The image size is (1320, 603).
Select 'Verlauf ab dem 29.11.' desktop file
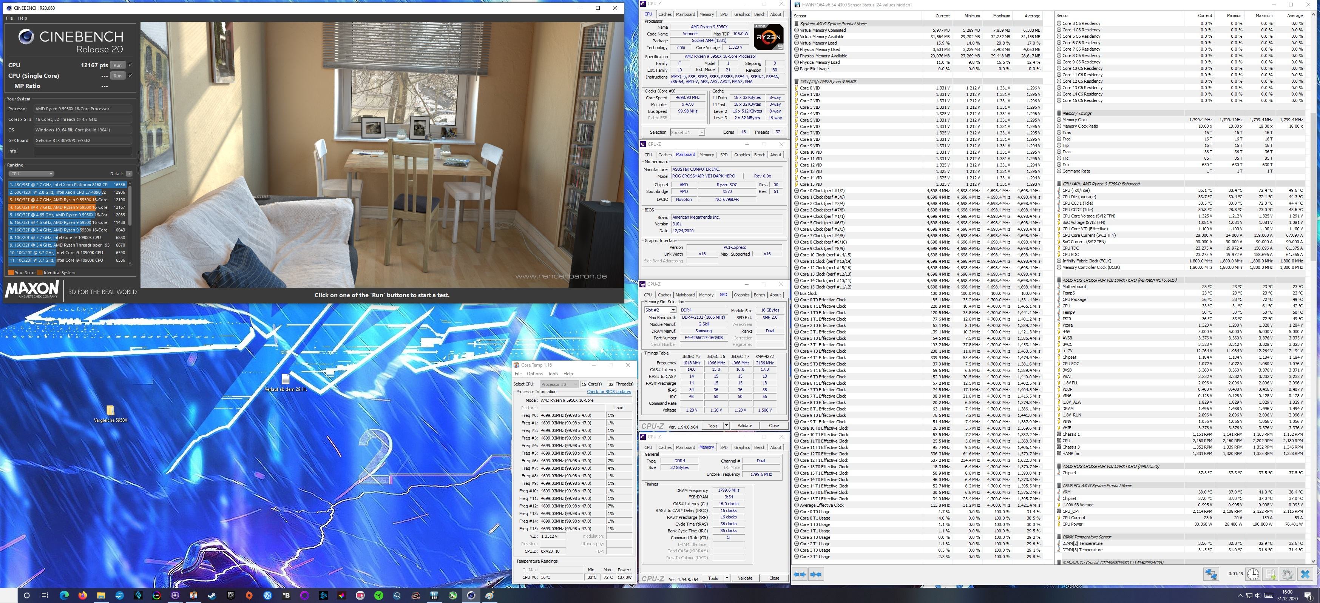pos(286,383)
